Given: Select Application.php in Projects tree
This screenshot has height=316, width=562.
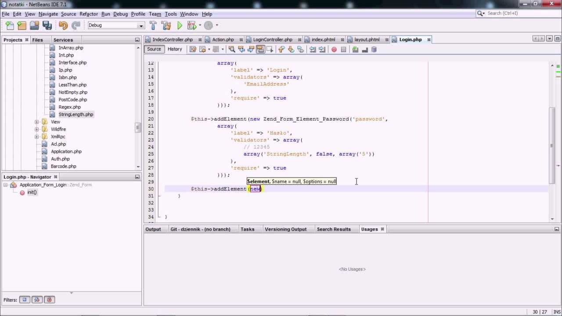Looking at the screenshot, I should [x=66, y=151].
